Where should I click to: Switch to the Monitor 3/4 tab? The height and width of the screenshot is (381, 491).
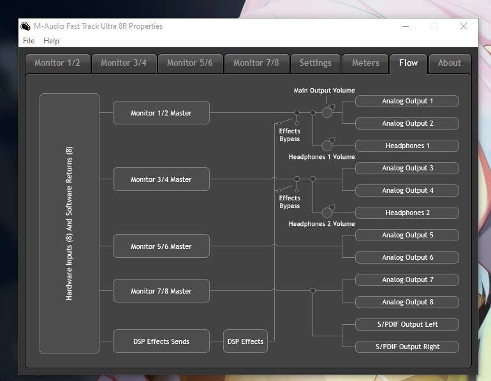click(x=124, y=64)
